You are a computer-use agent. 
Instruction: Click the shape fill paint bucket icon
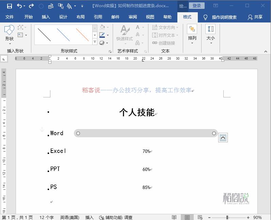click(102, 27)
